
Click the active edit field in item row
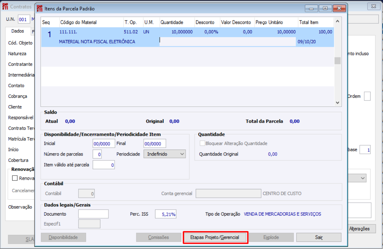point(227,41)
